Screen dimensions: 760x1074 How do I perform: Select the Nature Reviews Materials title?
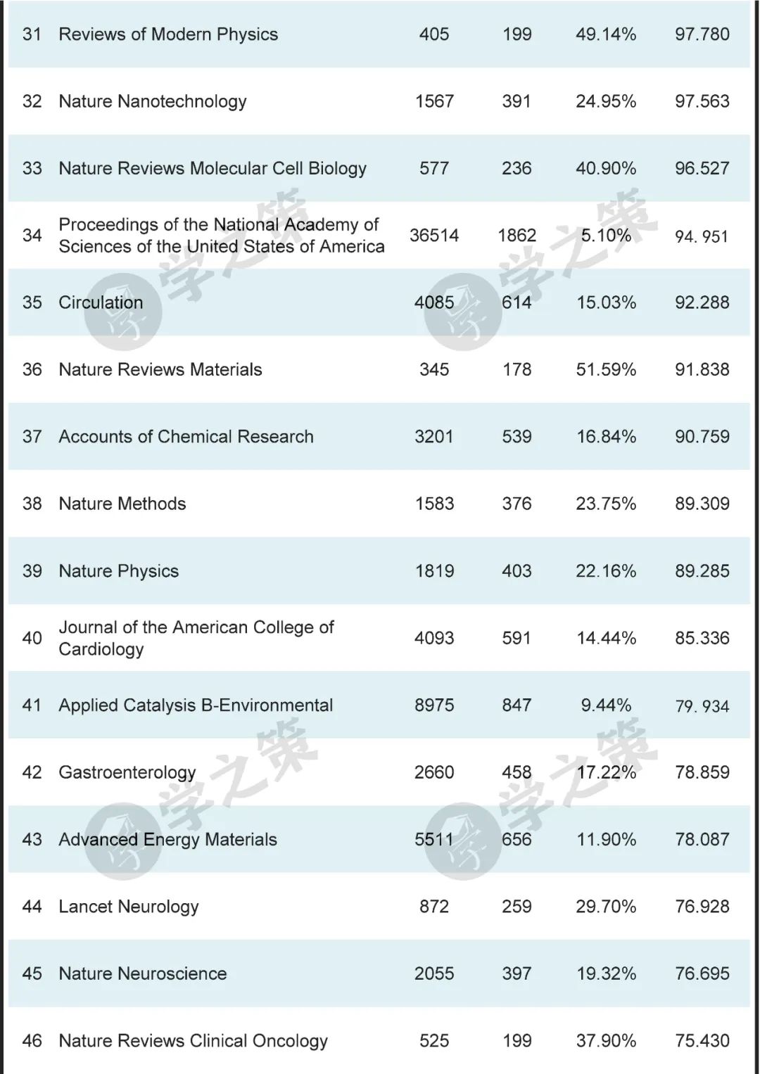(x=160, y=370)
